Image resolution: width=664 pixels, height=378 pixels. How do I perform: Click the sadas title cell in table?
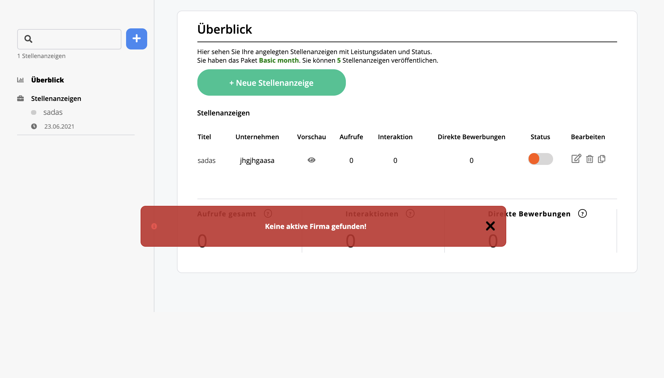pyautogui.click(x=207, y=160)
